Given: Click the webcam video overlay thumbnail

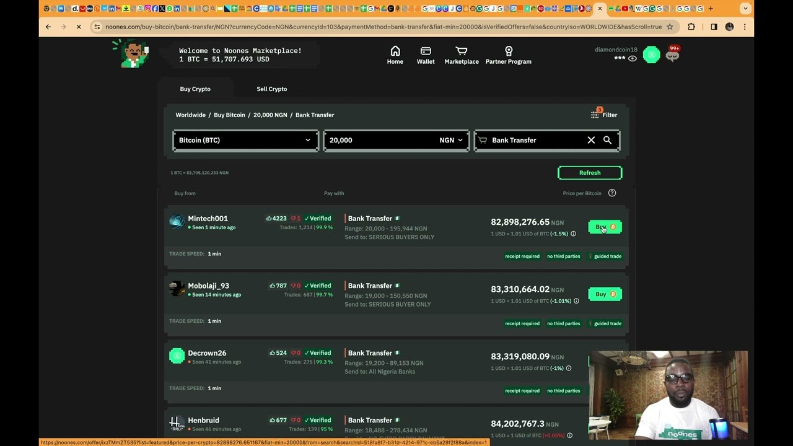Looking at the screenshot, I should tap(668, 395).
